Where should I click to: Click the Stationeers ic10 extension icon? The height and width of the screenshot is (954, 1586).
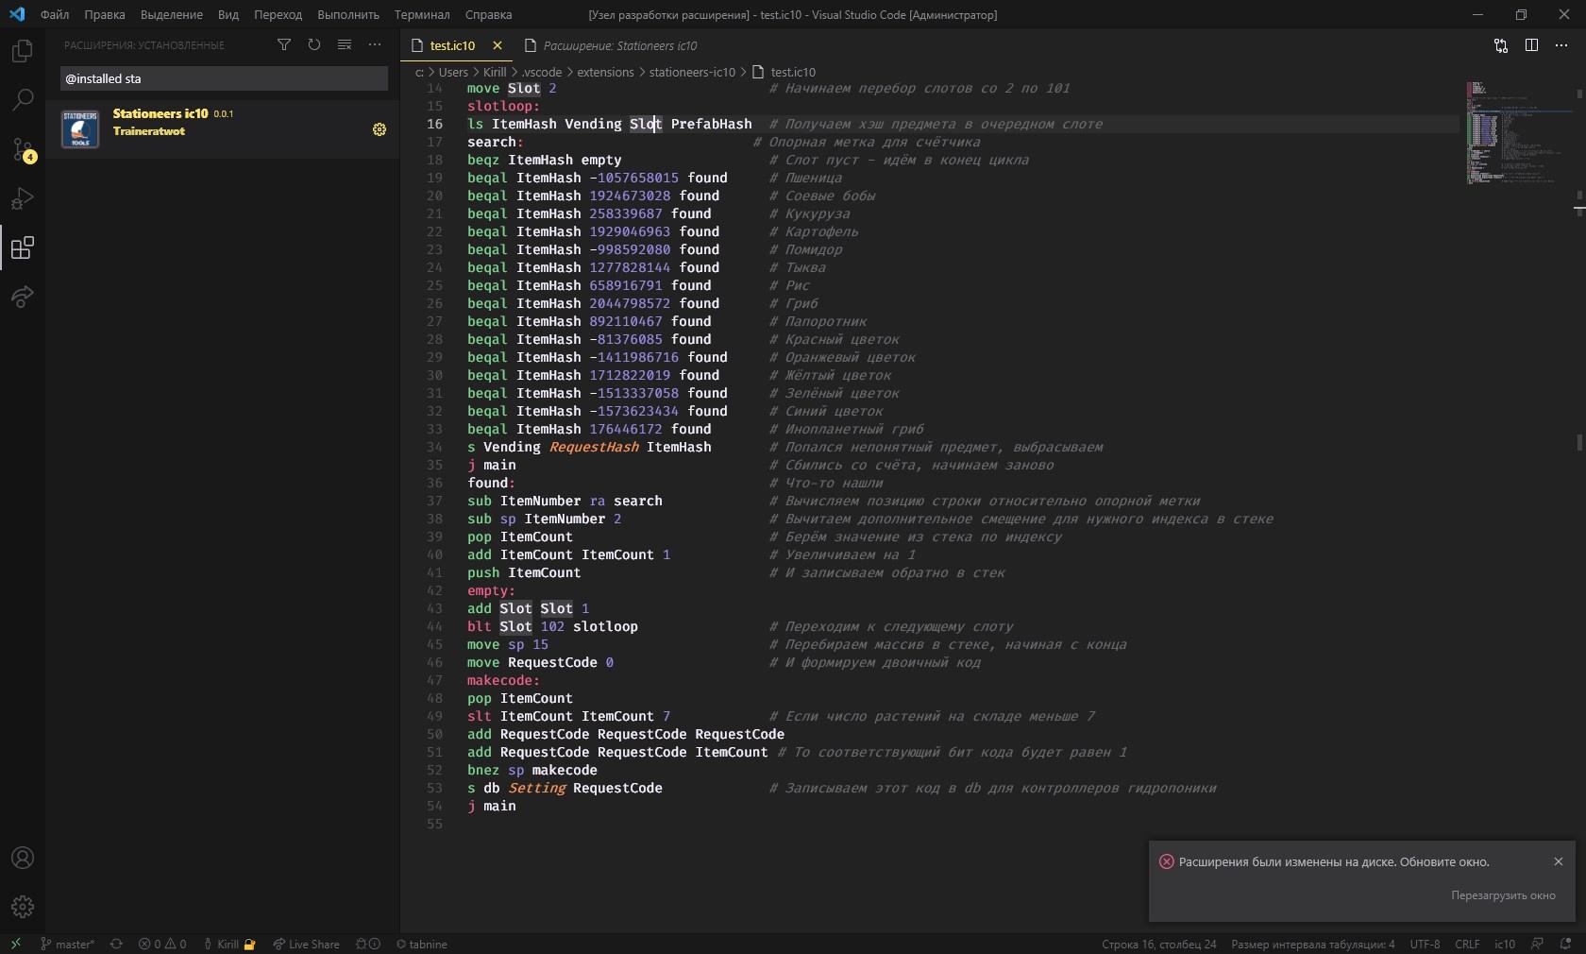click(80, 129)
